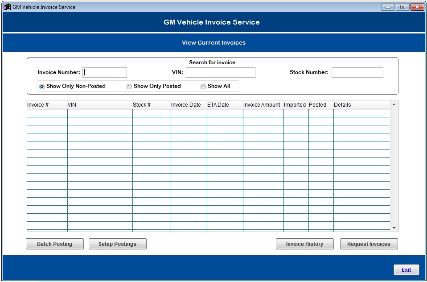Click the Invoice Number input field
This screenshot has height=282, width=427.
click(105, 72)
